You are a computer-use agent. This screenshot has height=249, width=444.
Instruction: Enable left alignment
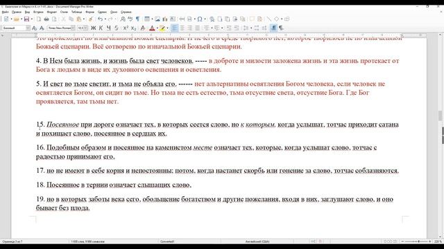pos(174,28)
